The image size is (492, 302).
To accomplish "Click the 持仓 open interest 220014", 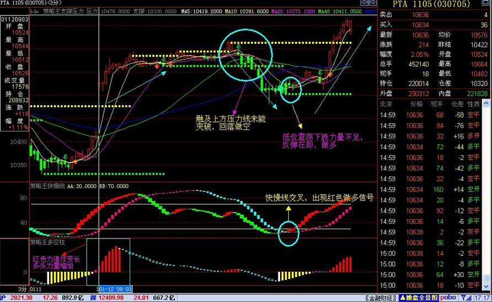I will click(418, 83).
